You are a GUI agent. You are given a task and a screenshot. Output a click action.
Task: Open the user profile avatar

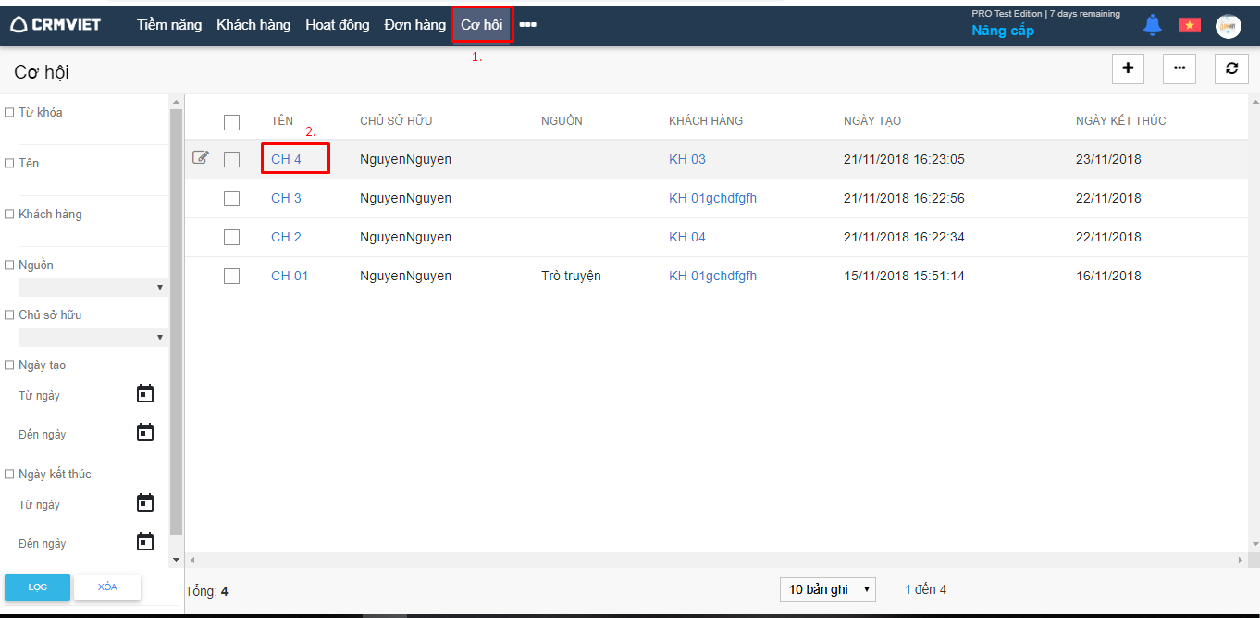pos(1228,27)
